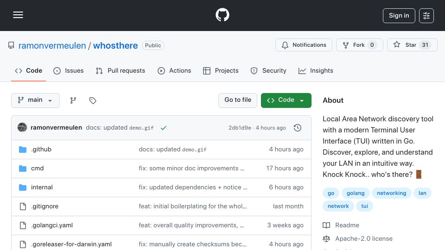
Task: Select the 'go' topic tag
Action: point(331,193)
